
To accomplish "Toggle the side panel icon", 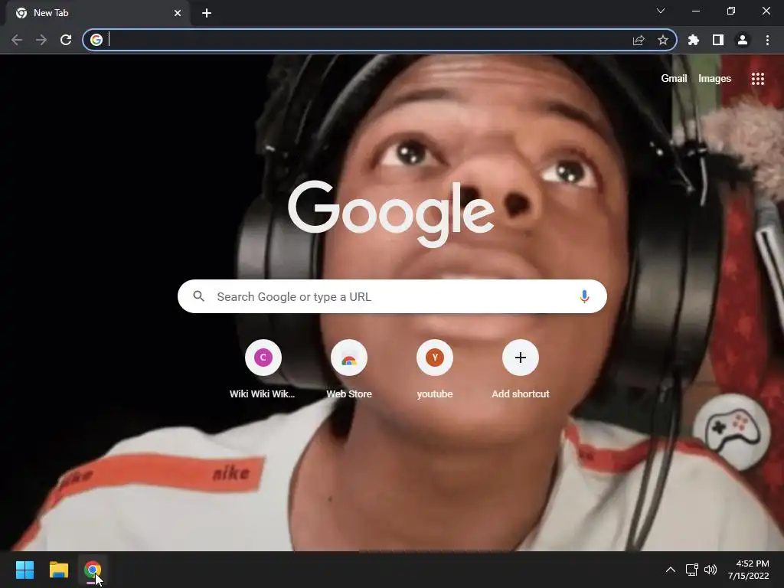I will click(x=718, y=40).
